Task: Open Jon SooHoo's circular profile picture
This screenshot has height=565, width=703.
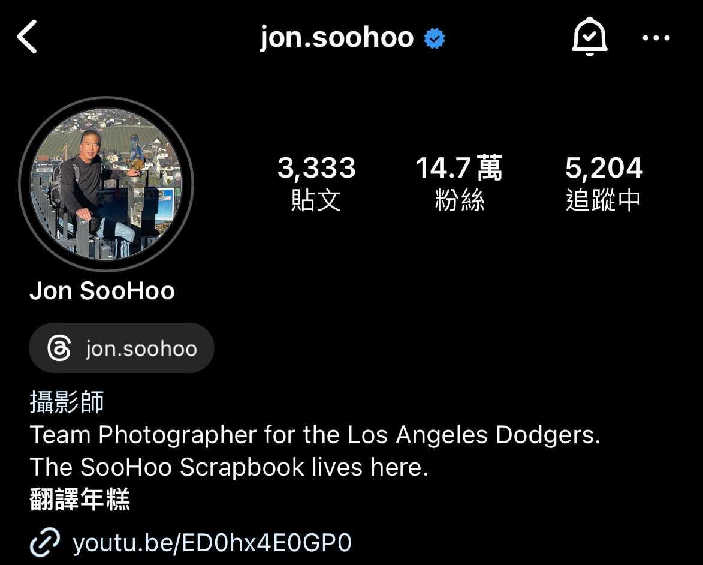Action: pyautogui.click(x=106, y=184)
